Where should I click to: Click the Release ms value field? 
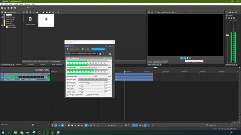point(107,92)
